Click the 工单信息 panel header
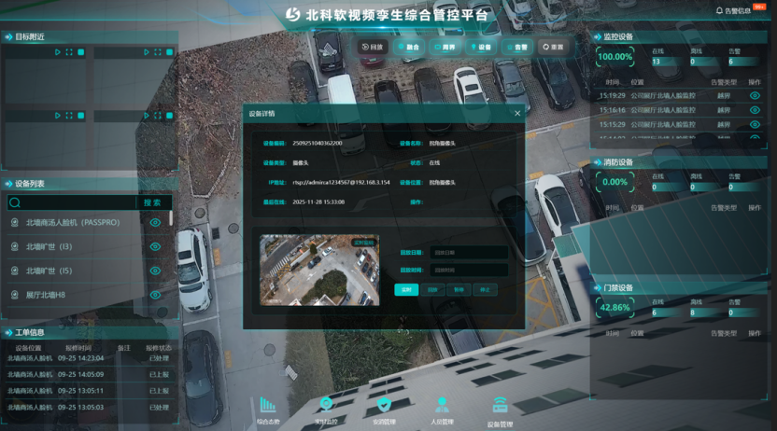Screen dimensions: 777x431 coord(91,332)
